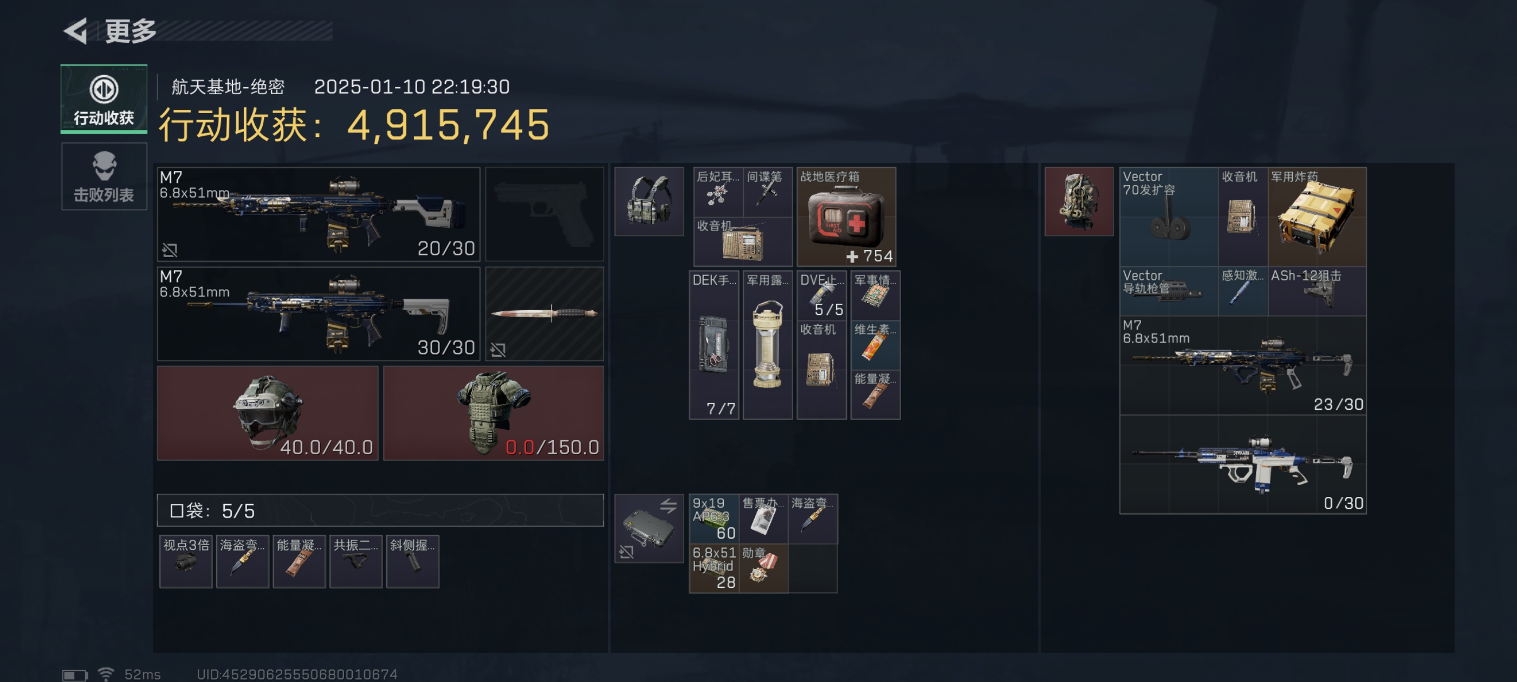Select the 勋章 medal item
Image resolution: width=1517 pixels, height=682 pixels.
pos(763,568)
